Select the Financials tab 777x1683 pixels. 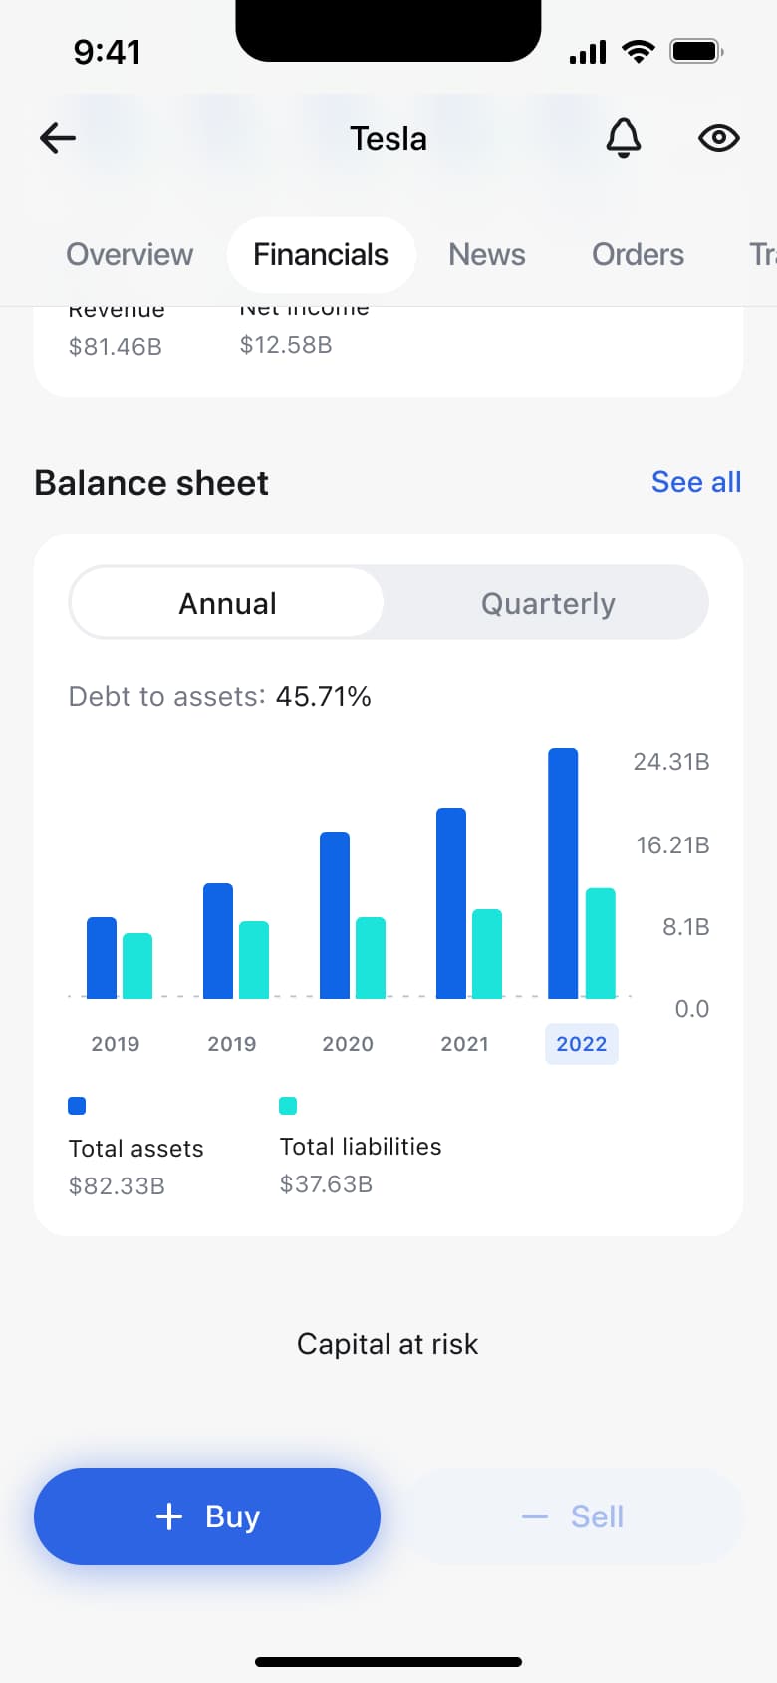[321, 255]
